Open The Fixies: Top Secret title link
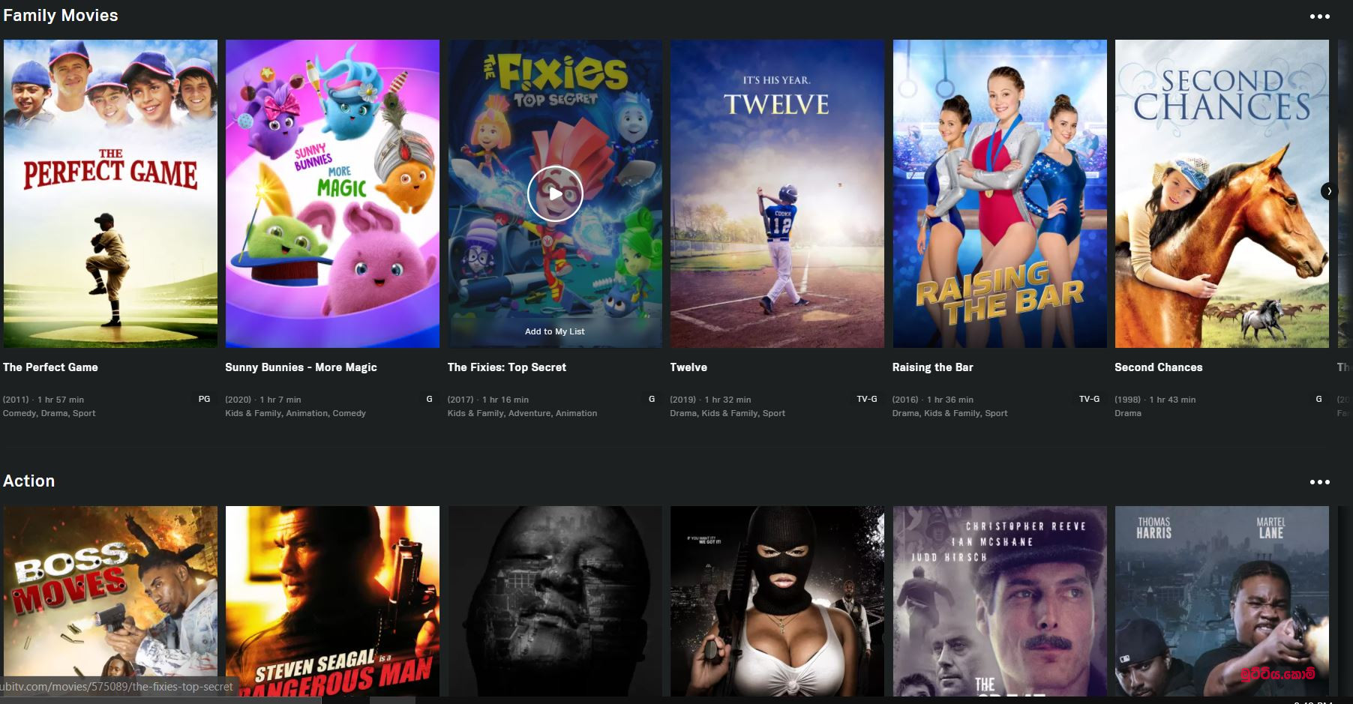The width and height of the screenshot is (1353, 704). click(x=507, y=367)
